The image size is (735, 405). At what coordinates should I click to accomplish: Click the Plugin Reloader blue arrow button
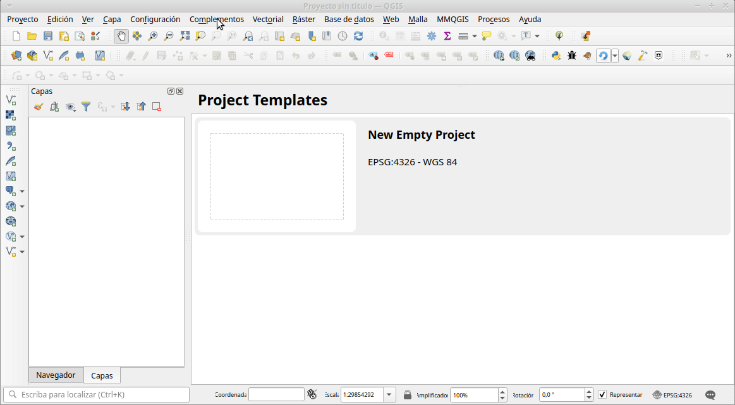click(604, 56)
